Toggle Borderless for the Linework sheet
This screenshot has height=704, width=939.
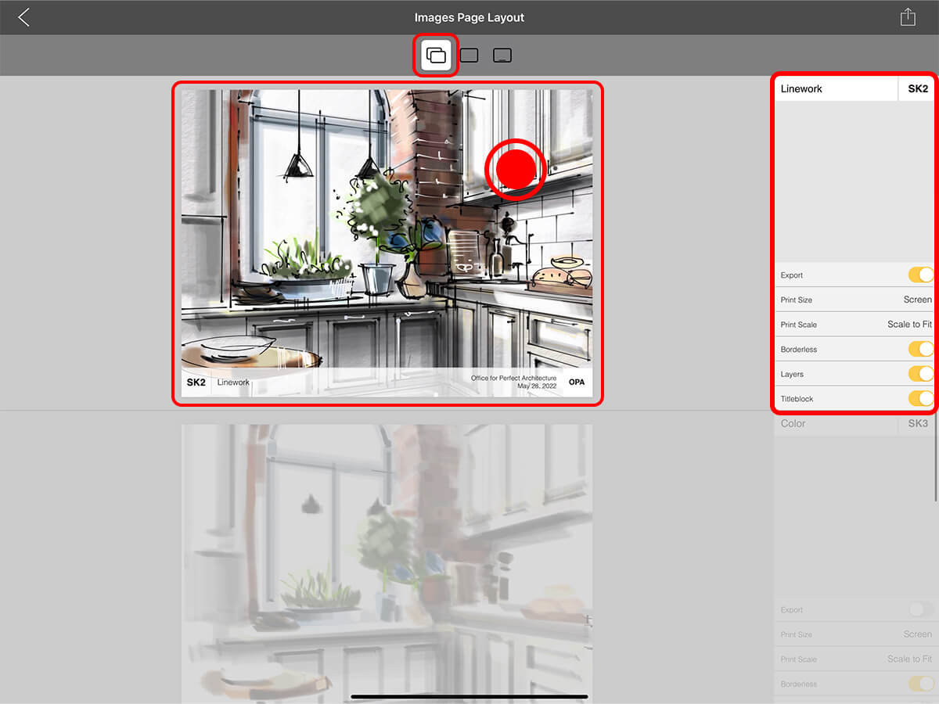(x=920, y=349)
